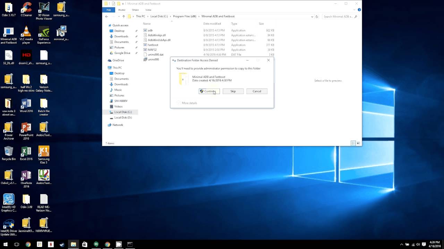Select 'Program Files (x86)' in the address bar
Image resolution: width=444 pixels, height=249 pixels.
[185, 16]
